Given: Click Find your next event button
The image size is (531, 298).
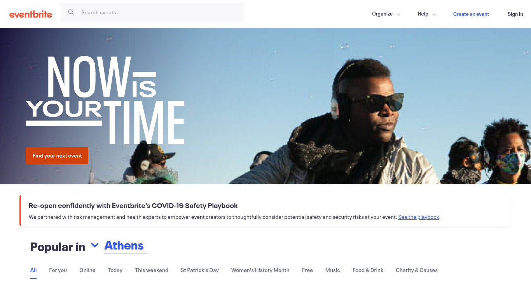Looking at the screenshot, I should click(57, 156).
